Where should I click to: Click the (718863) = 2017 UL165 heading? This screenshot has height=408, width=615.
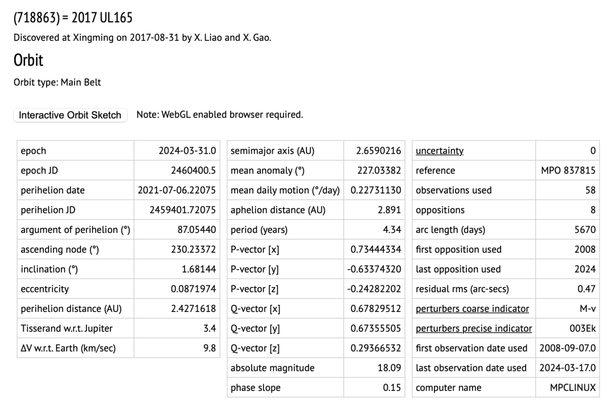(73, 18)
